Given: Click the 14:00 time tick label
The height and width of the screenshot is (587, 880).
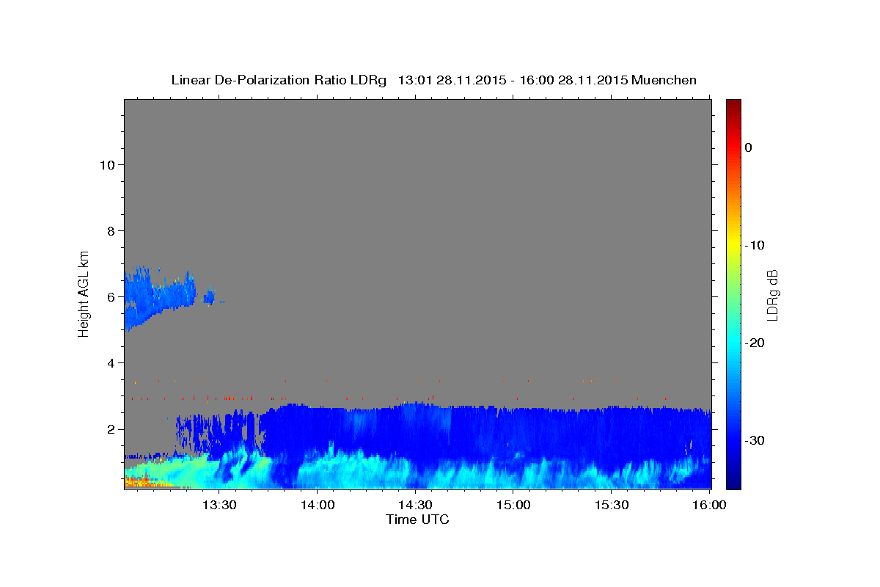Looking at the screenshot, I should click(x=317, y=505).
